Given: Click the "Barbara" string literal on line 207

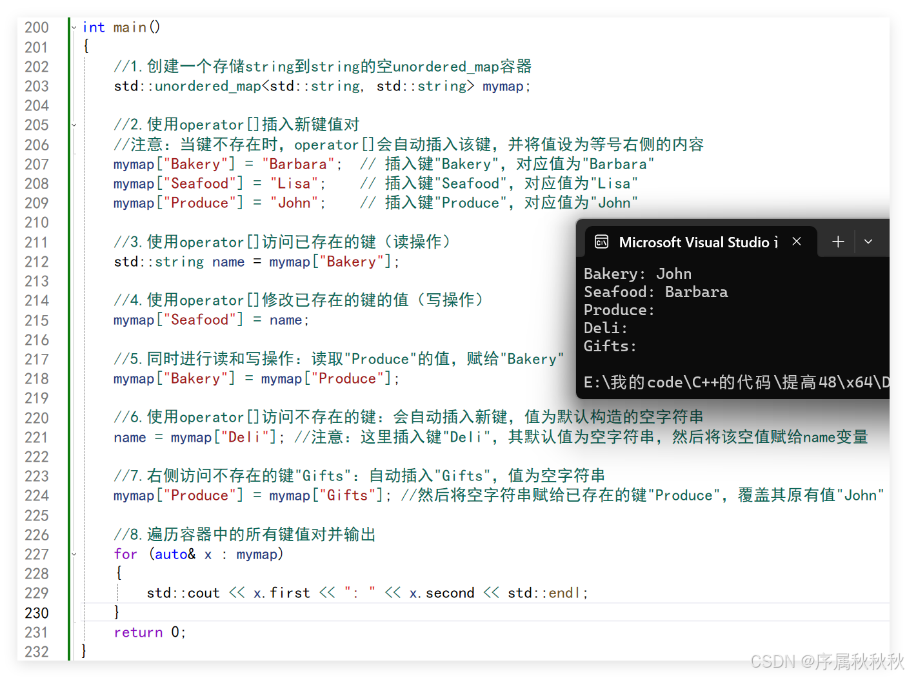Looking at the screenshot, I should tap(298, 164).
